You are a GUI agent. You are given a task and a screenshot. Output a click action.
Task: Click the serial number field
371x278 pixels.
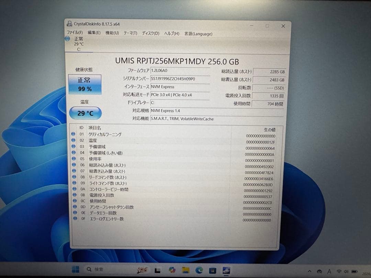tap(180, 79)
